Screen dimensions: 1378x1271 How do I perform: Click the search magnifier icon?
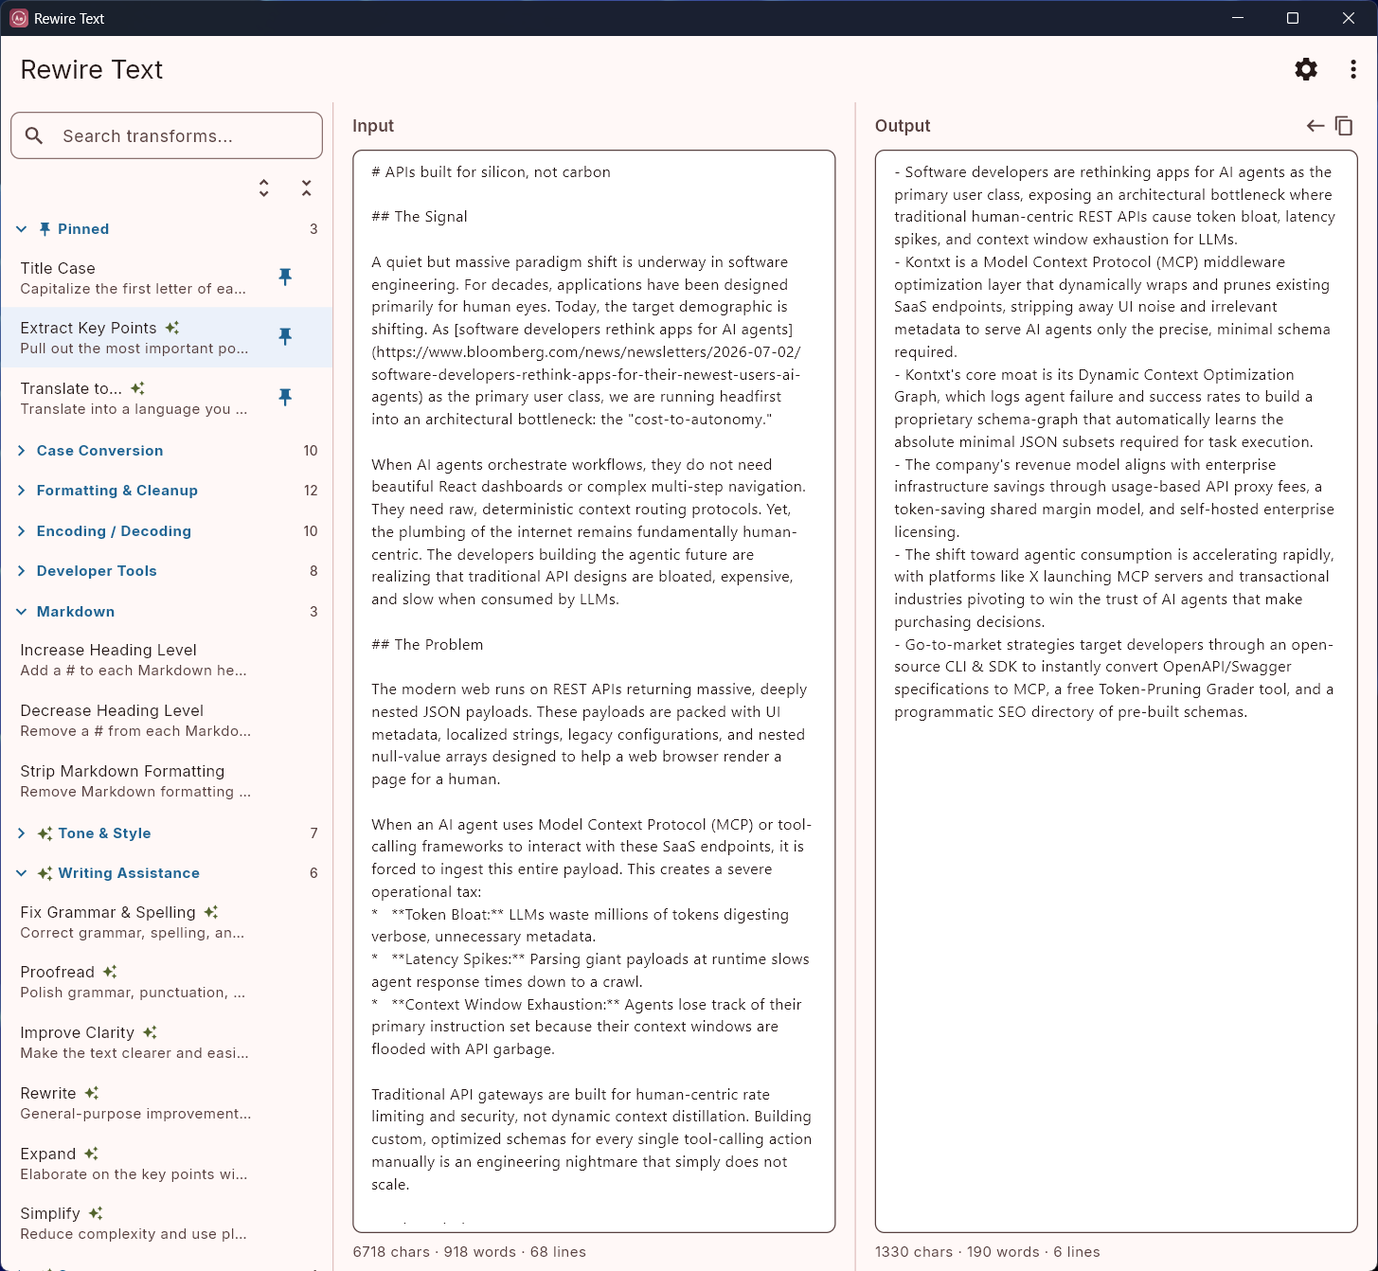tap(34, 135)
